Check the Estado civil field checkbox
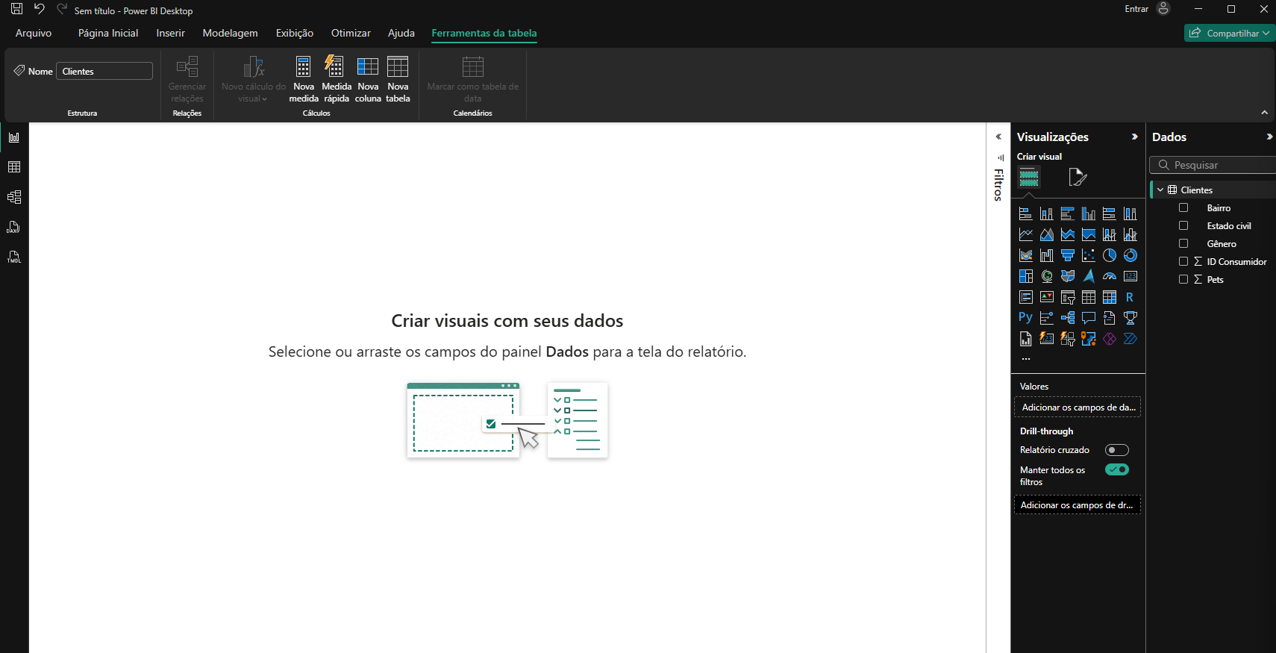1276x653 pixels. [1183, 226]
